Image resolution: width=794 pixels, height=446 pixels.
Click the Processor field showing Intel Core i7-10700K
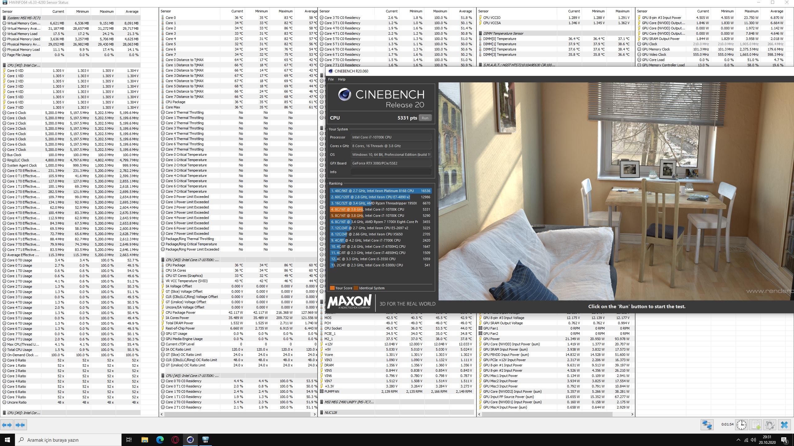coord(391,137)
